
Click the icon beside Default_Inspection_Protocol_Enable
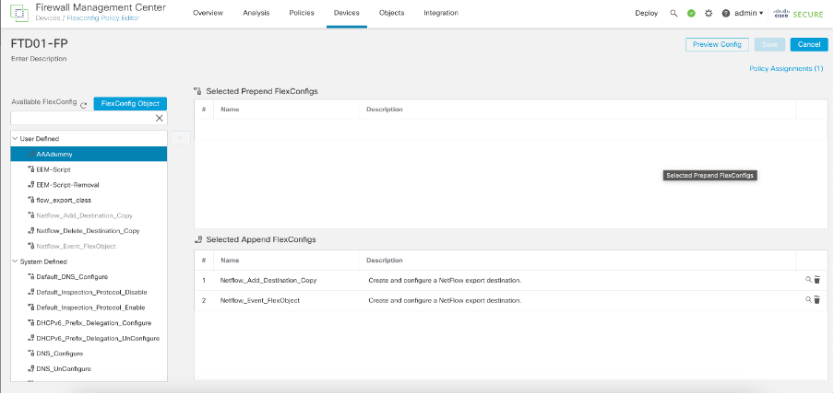pos(30,307)
